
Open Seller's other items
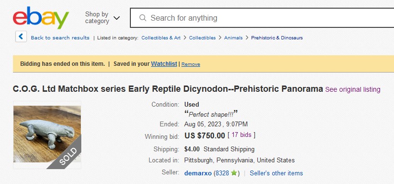pos(276,173)
